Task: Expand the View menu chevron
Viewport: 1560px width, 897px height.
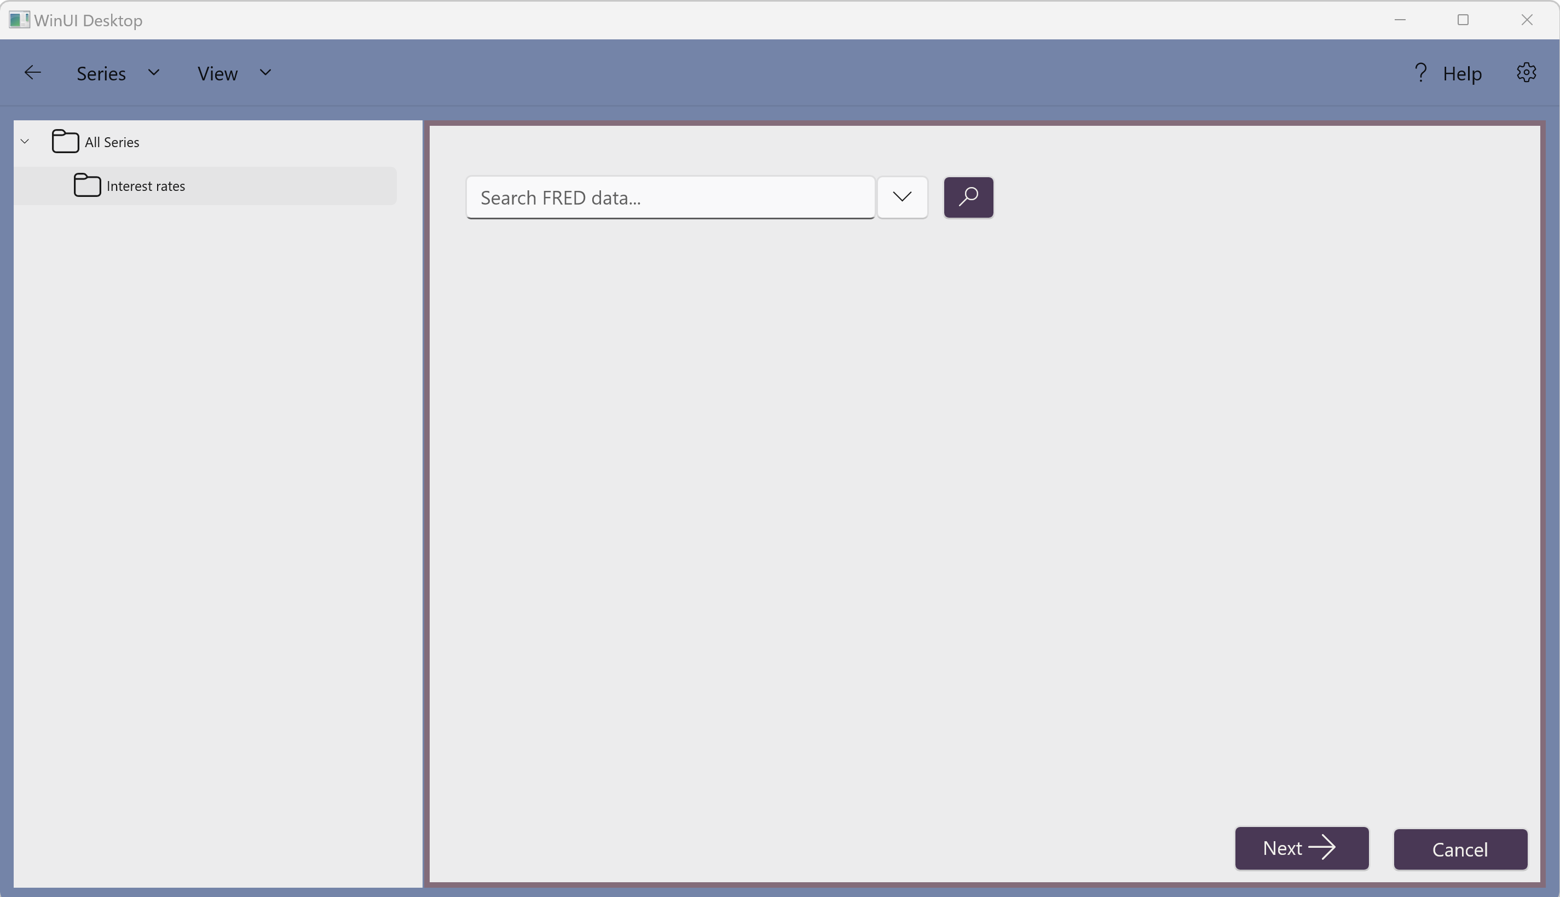Action: click(x=265, y=73)
